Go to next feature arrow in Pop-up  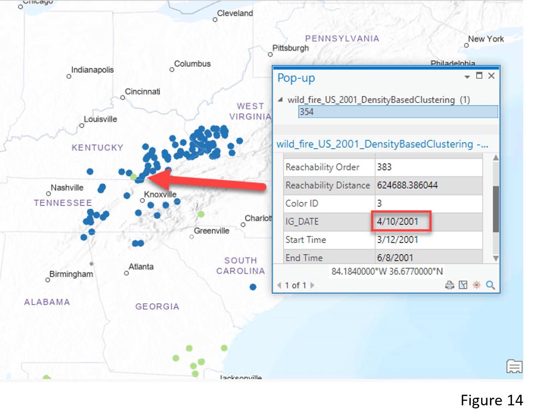click(312, 285)
